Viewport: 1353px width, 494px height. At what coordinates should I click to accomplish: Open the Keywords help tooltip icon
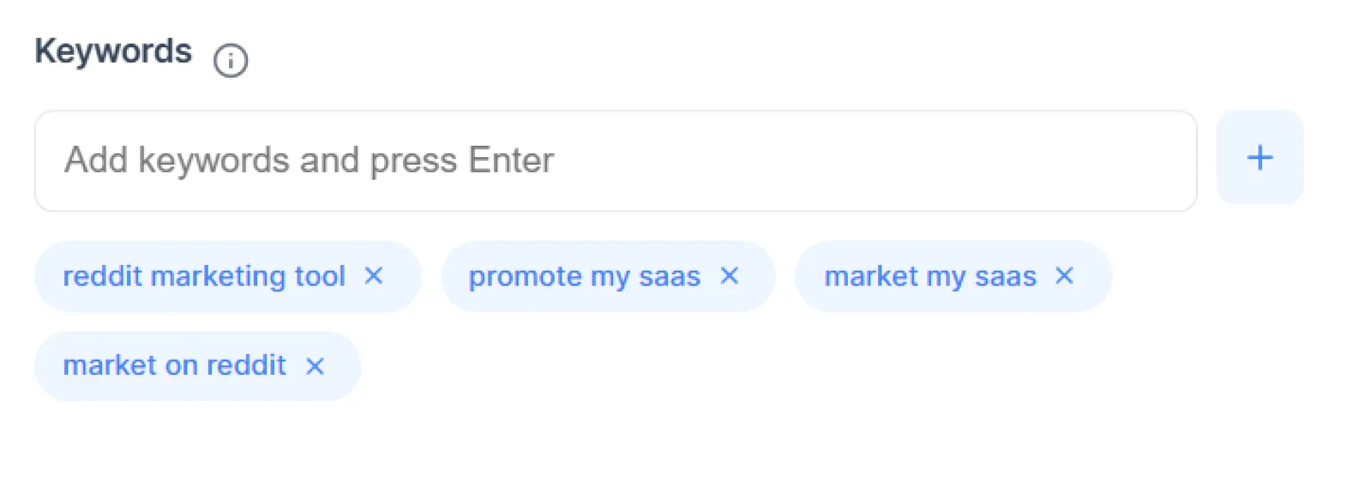coord(231,61)
